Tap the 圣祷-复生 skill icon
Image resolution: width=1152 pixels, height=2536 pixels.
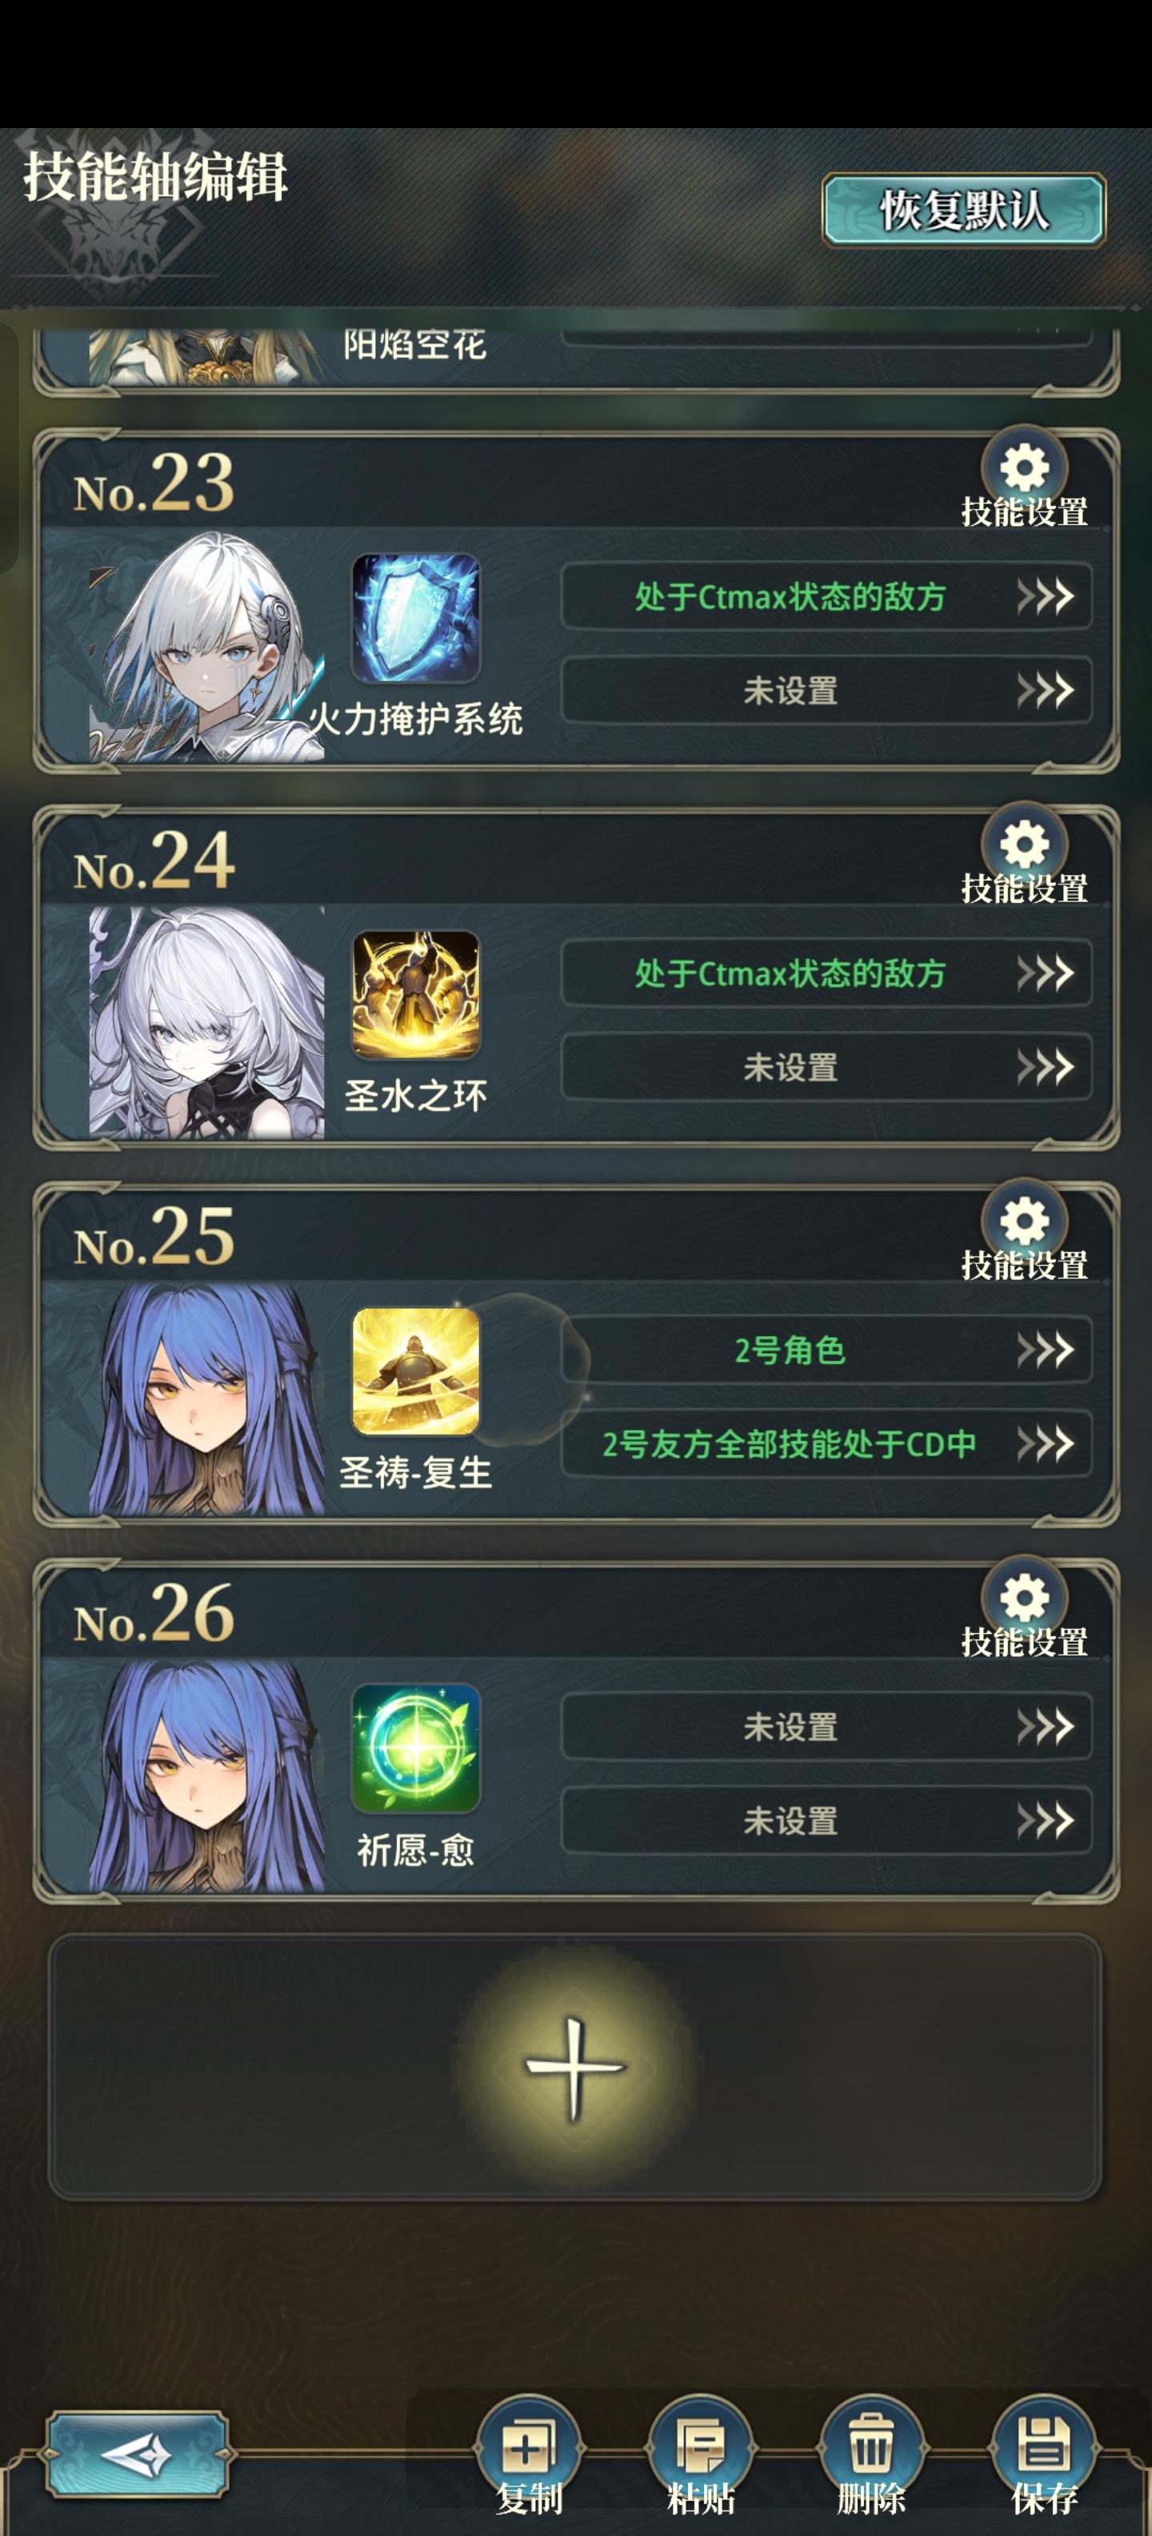(416, 1371)
